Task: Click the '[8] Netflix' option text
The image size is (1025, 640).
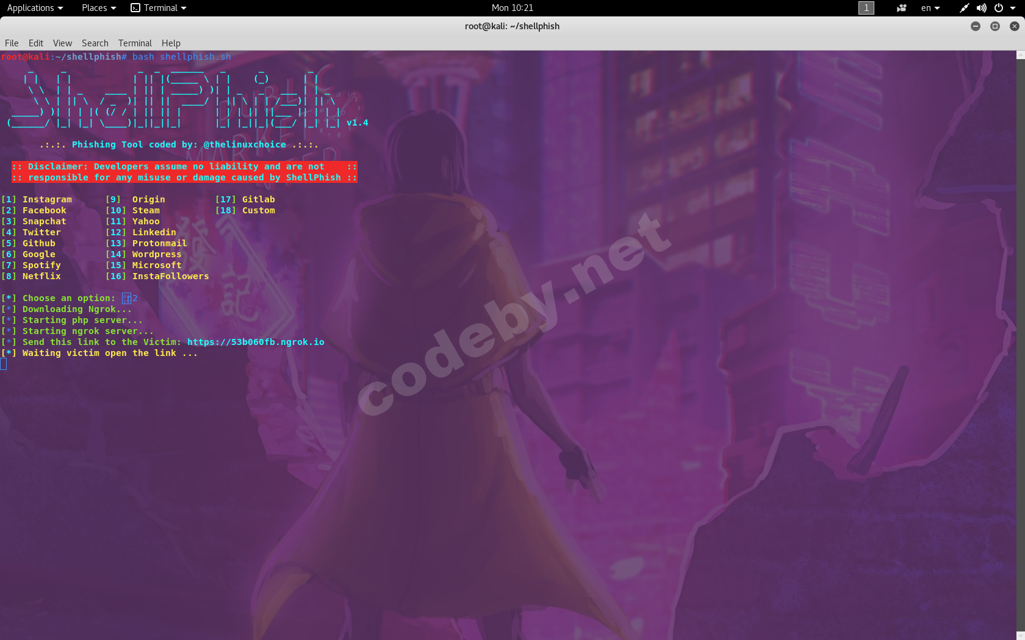Action: click(31, 276)
